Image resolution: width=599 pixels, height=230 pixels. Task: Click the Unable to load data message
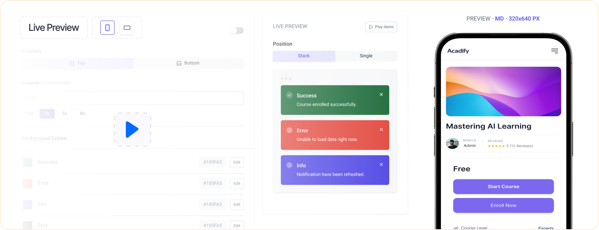click(x=327, y=140)
